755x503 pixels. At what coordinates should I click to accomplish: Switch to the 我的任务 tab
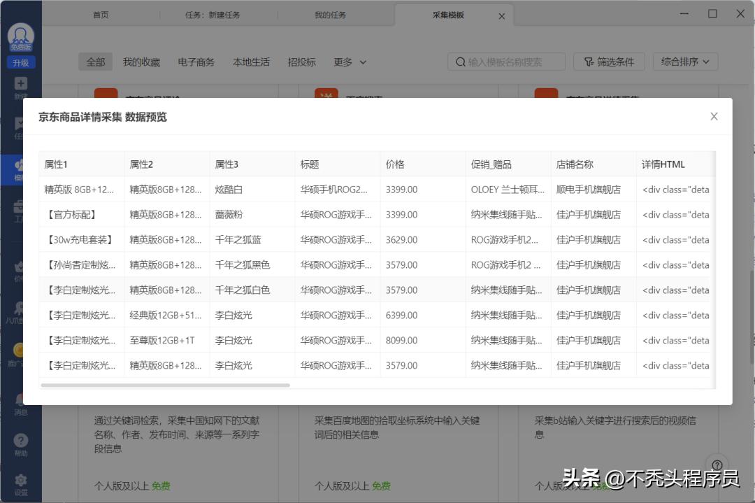(330, 15)
